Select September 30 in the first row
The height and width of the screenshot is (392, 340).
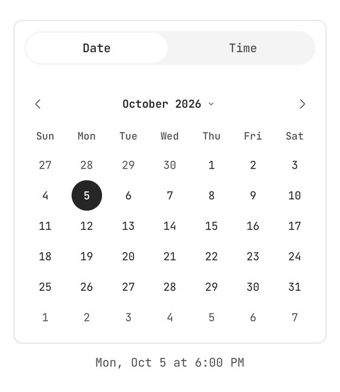[x=170, y=165]
